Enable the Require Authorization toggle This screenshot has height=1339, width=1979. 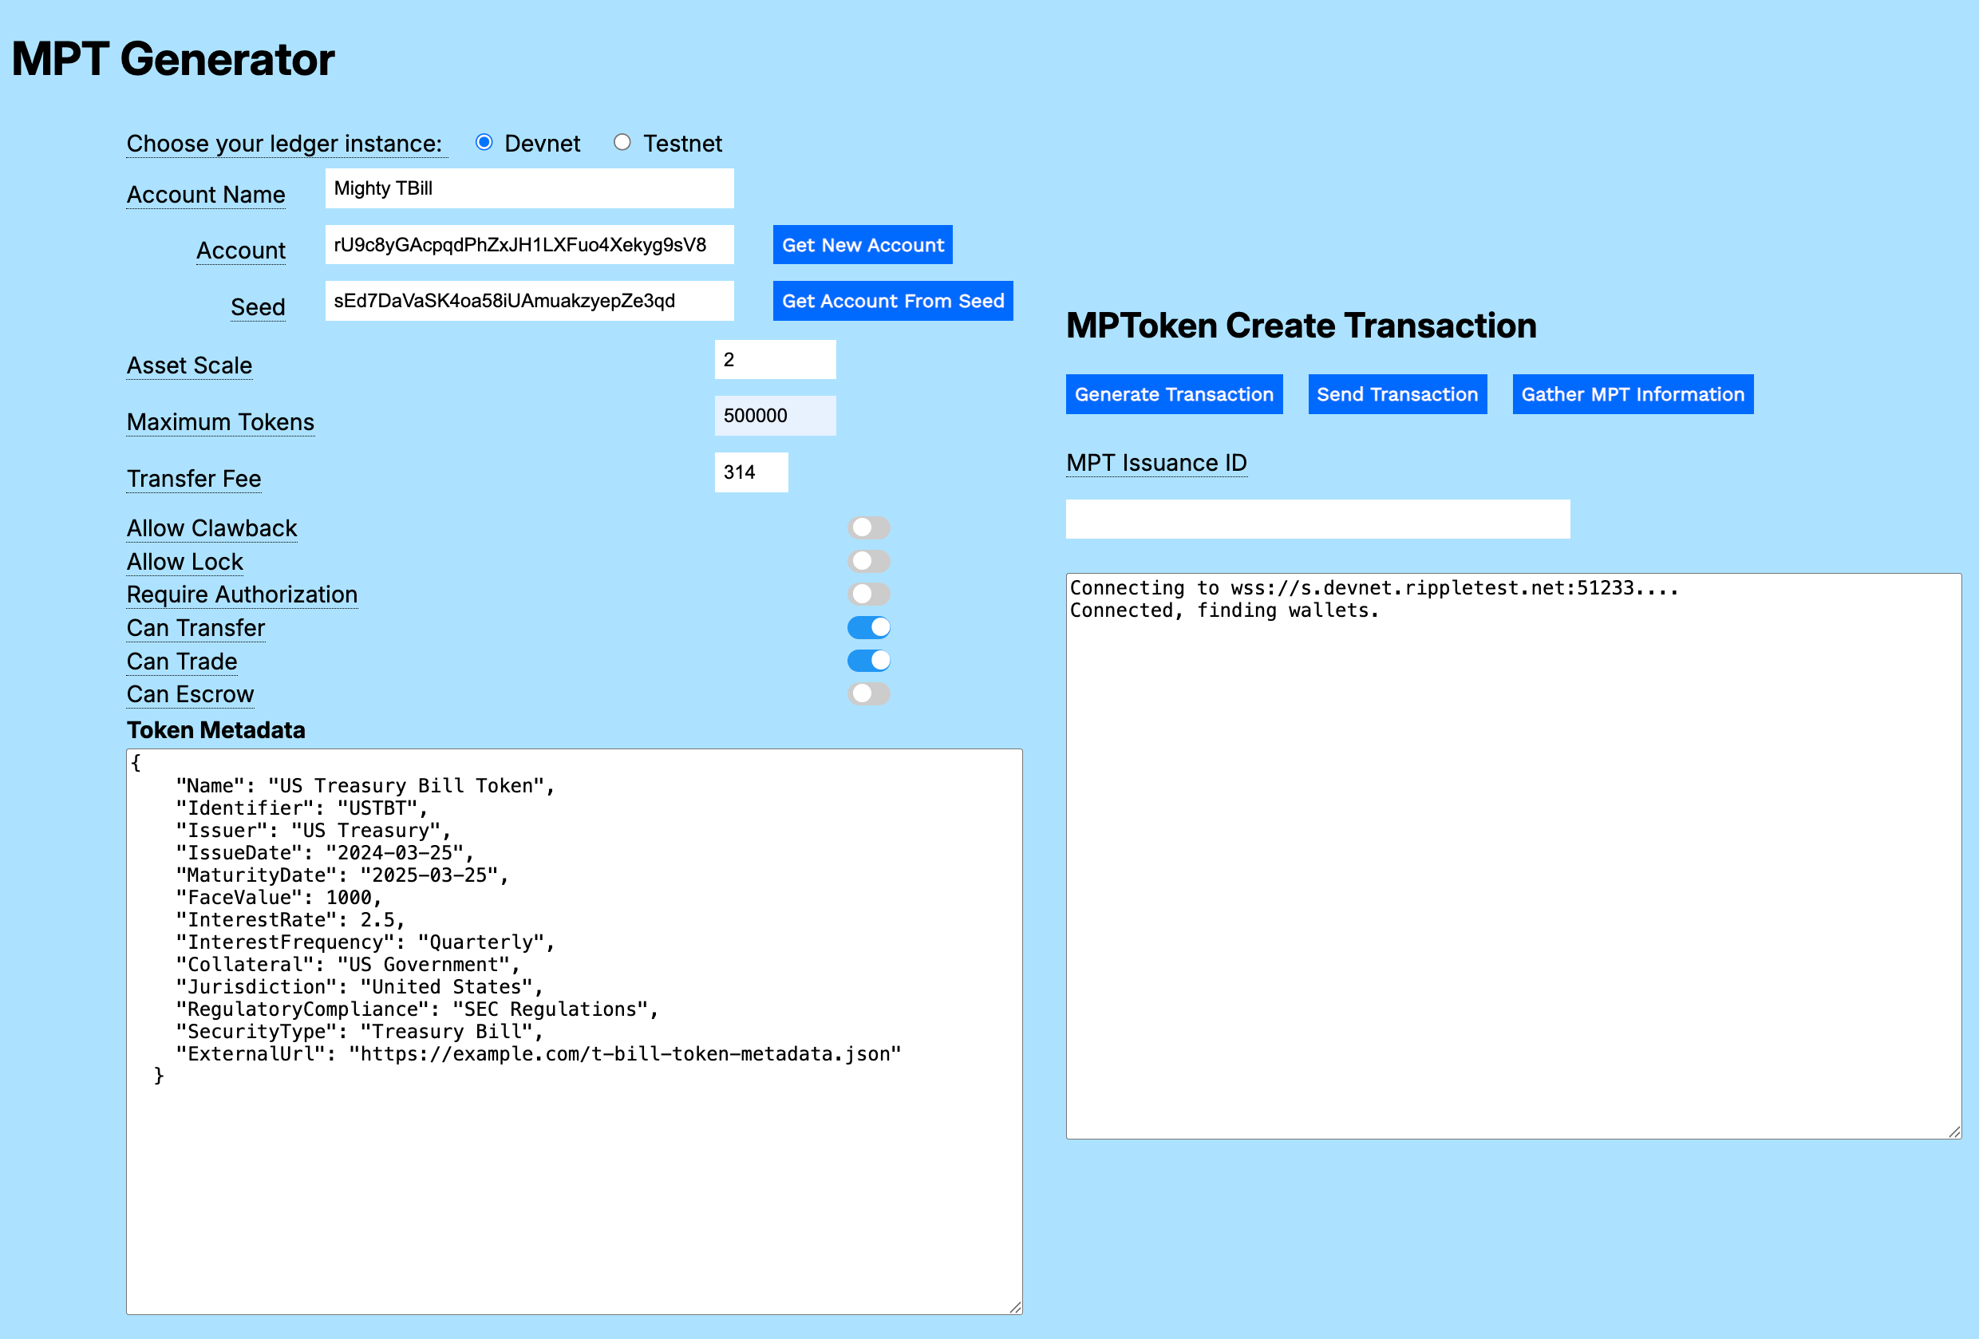(867, 594)
